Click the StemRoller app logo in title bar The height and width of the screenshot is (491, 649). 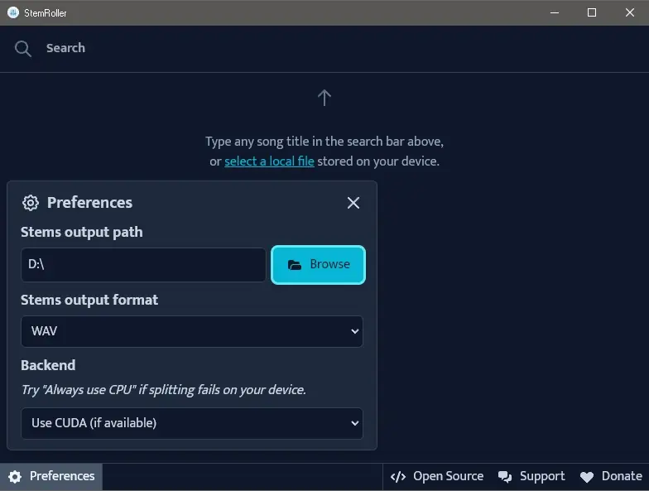click(13, 13)
